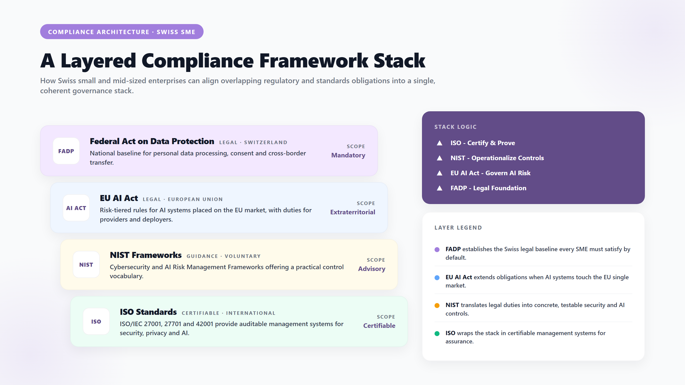Click the Advisory scope value
This screenshot has width=685, height=385.
(372, 269)
